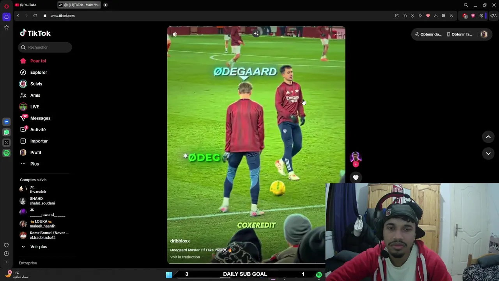Open browser profile account icon
The height and width of the screenshot is (281, 499).
451,16
